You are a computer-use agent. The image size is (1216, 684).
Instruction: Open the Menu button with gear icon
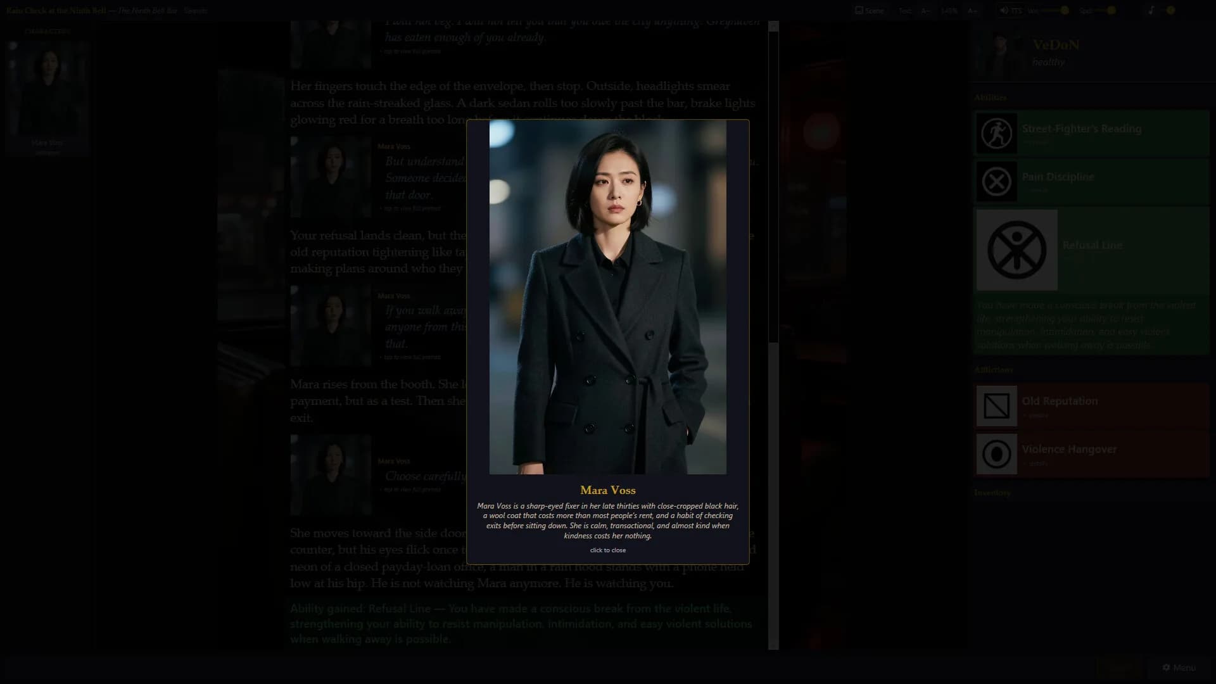click(x=1179, y=668)
